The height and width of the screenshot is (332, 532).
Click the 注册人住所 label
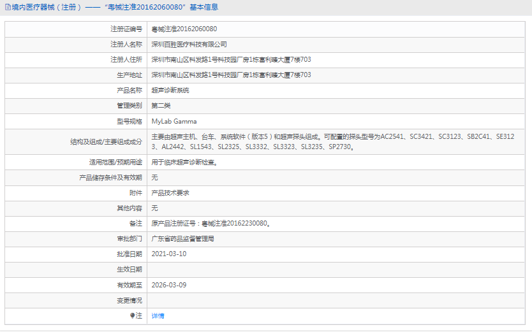click(x=126, y=60)
